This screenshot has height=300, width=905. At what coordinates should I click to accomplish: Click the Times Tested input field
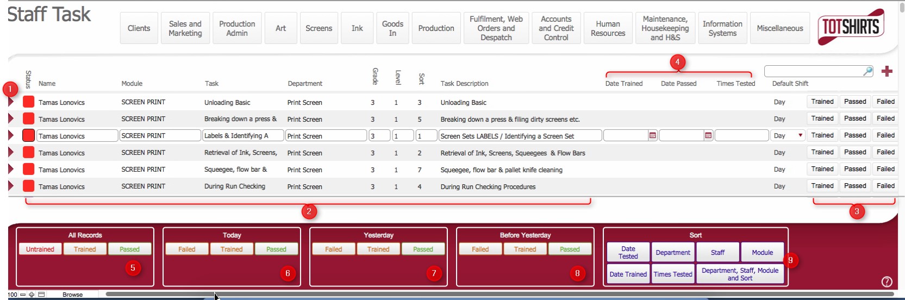[x=741, y=136]
